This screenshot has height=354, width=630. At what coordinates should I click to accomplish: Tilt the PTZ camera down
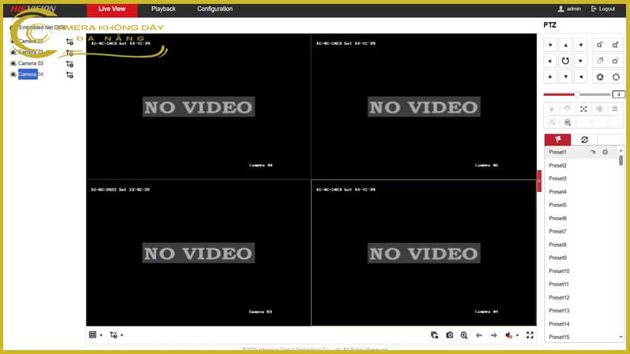[565, 76]
